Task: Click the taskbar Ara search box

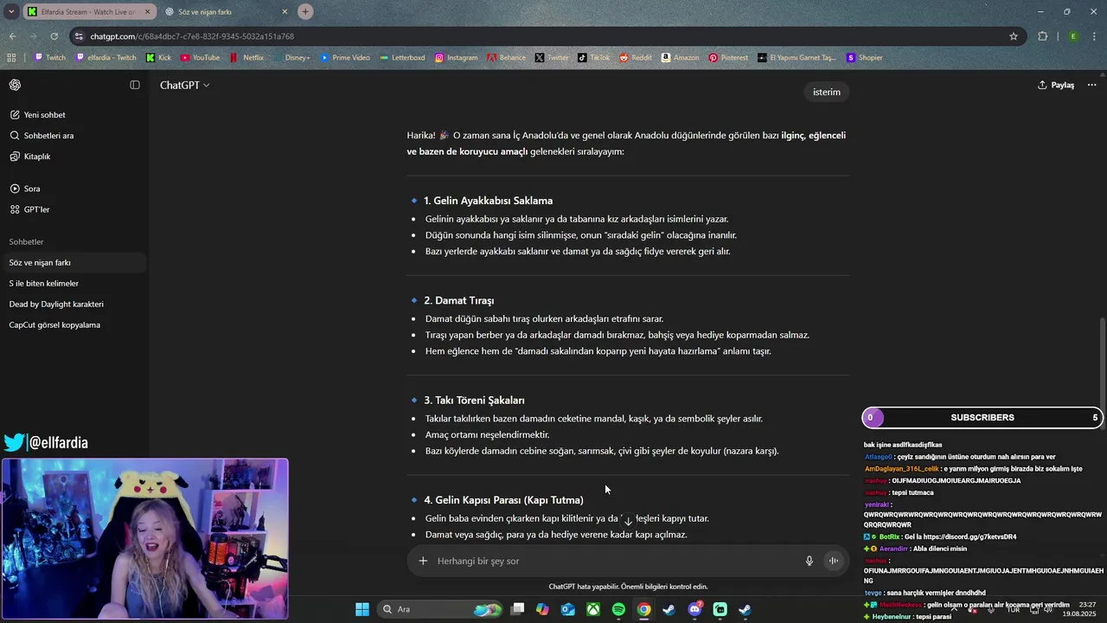Action: (441, 609)
